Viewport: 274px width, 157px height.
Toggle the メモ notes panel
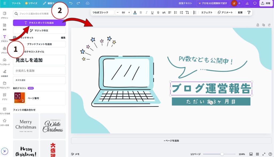(75, 154)
